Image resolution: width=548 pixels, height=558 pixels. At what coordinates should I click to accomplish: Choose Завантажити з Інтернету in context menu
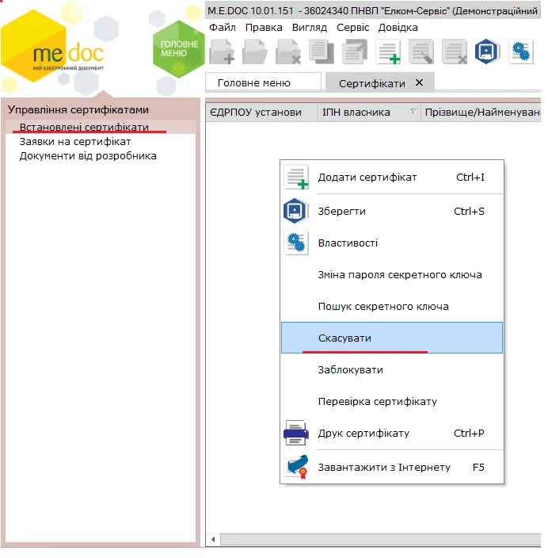392,467
